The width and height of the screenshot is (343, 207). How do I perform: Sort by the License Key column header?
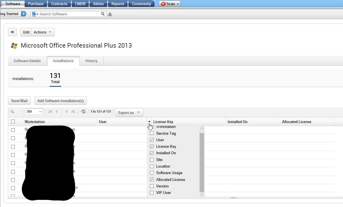[189, 122]
